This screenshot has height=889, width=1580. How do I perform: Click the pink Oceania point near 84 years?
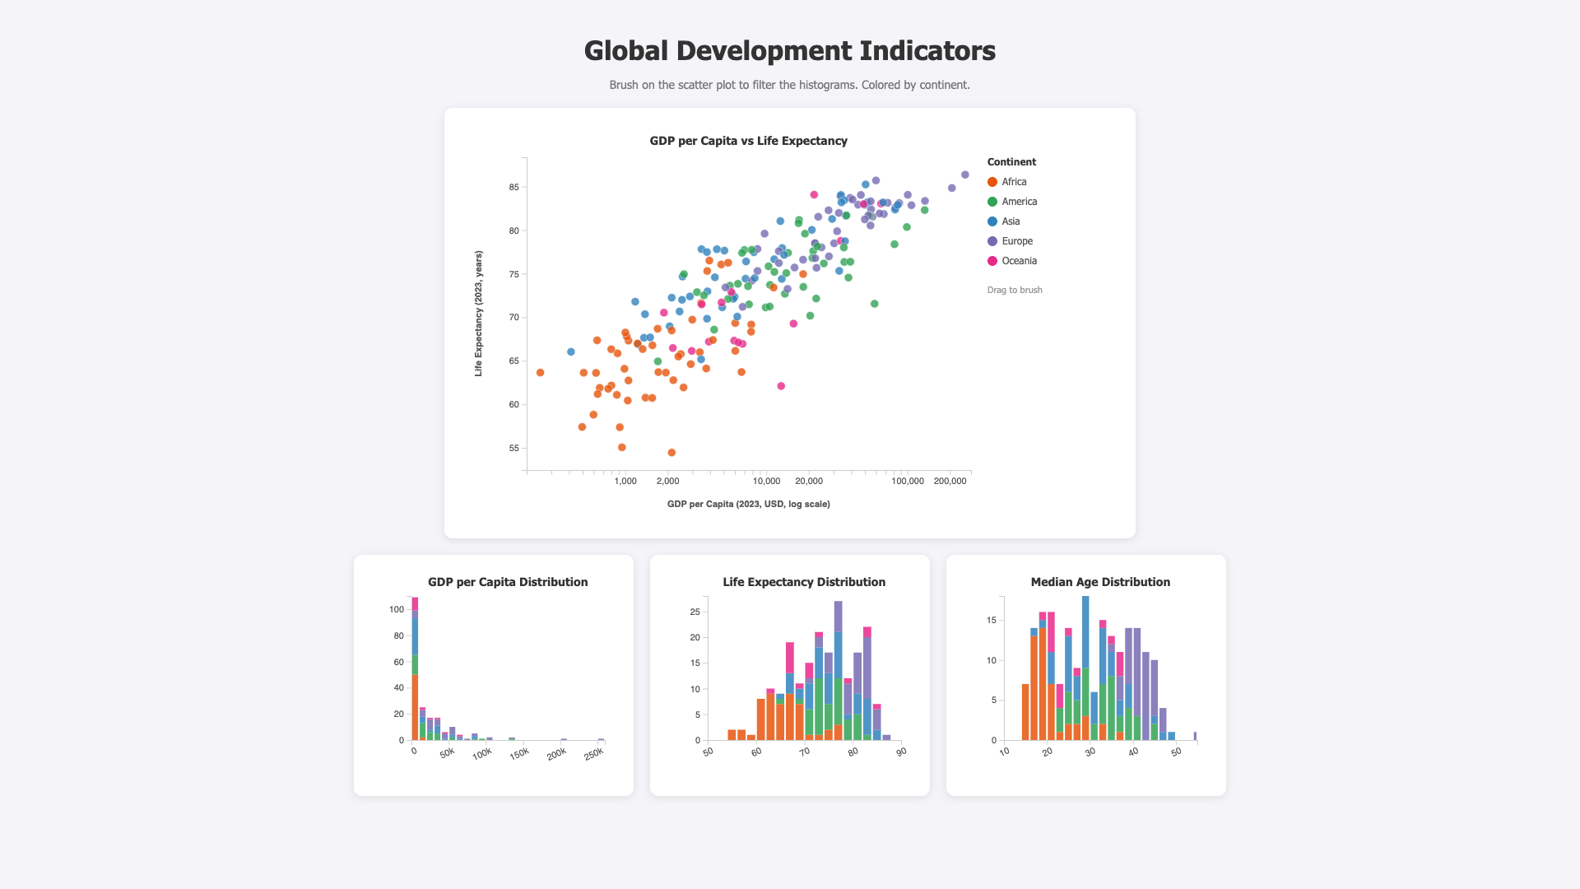(x=814, y=195)
